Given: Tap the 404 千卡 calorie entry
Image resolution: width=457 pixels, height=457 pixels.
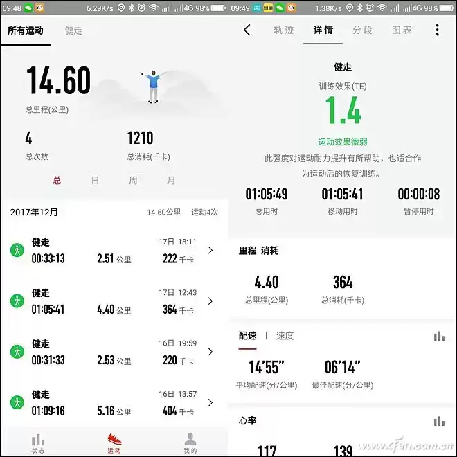Looking at the screenshot, I should point(179,411).
